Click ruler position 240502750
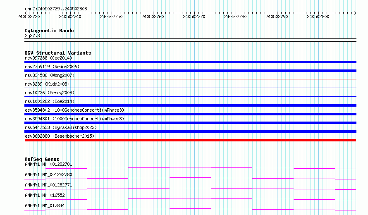 111,17
